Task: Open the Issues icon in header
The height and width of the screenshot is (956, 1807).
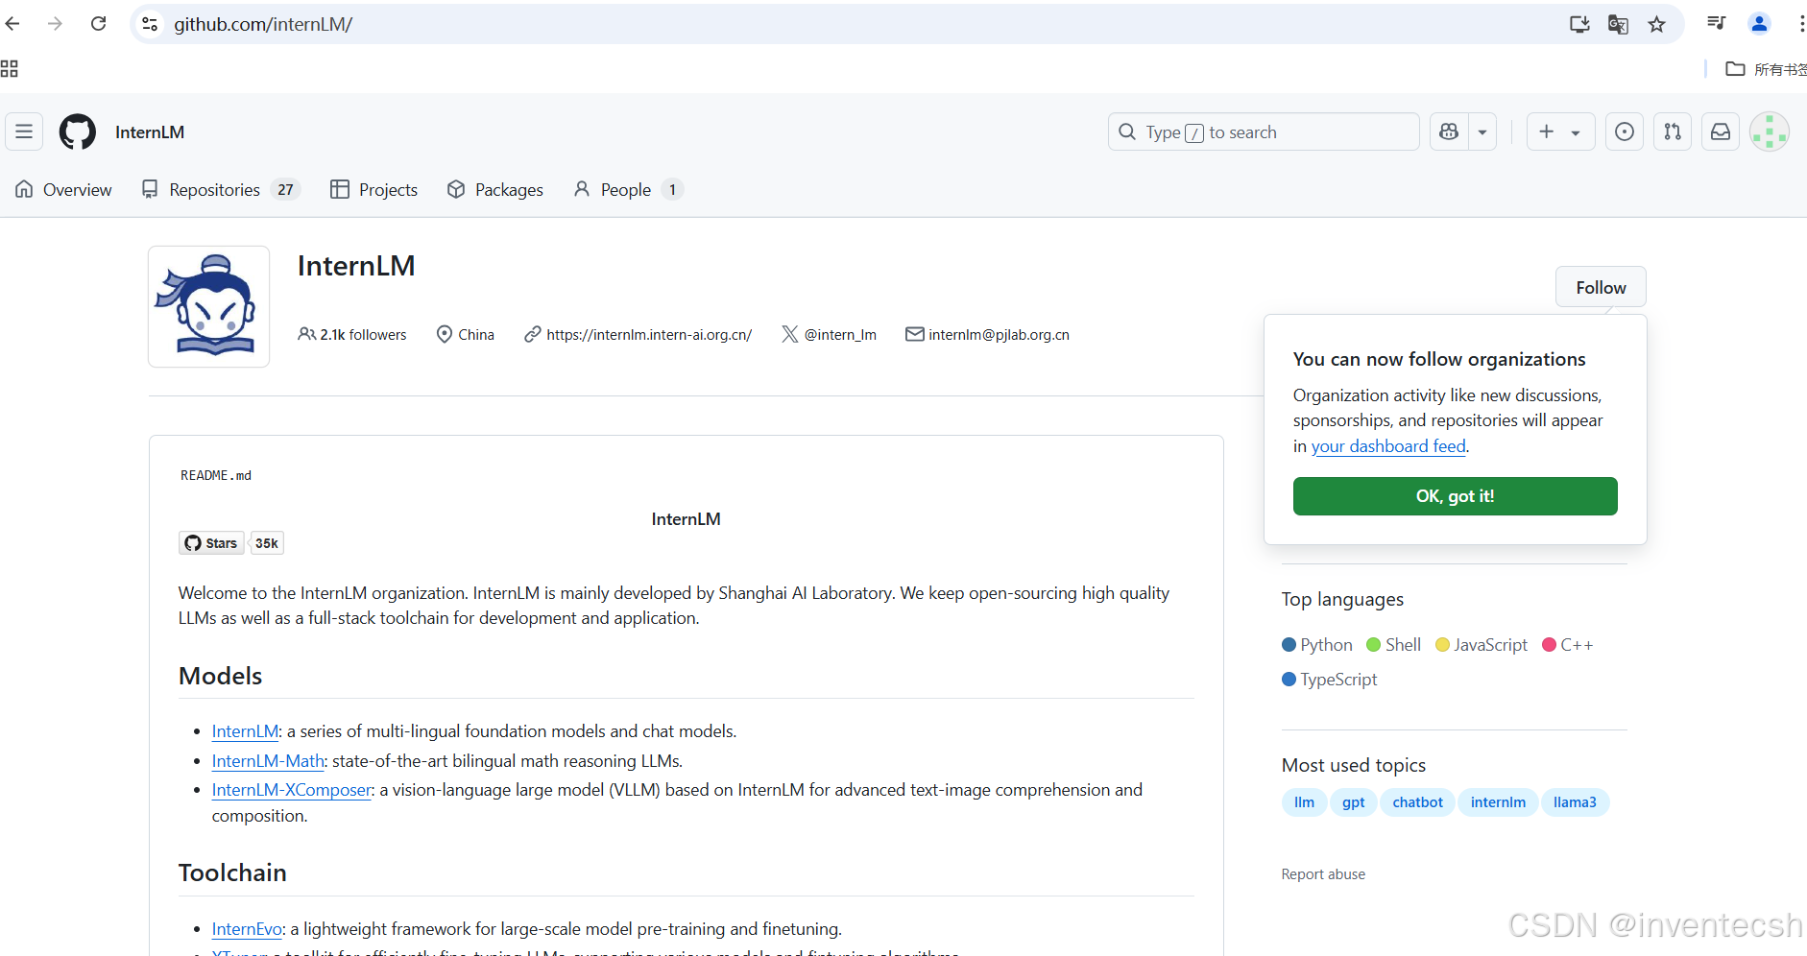Action: click(1625, 131)
